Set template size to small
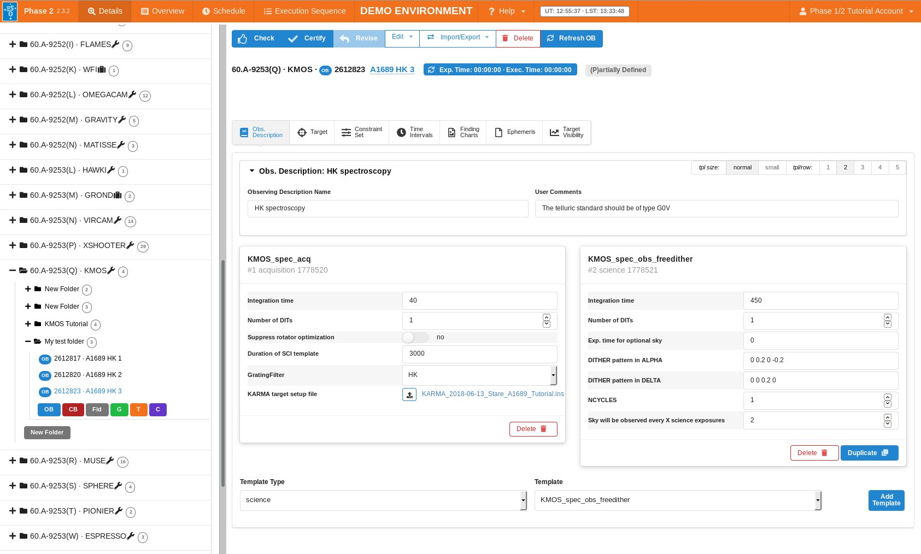The height and width of the screenshot is (554, 921). [x=772, y=168]
